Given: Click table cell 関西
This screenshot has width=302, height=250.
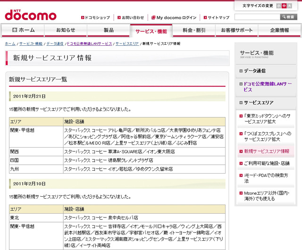Looking at the screenshot, I should pos(36,152).
